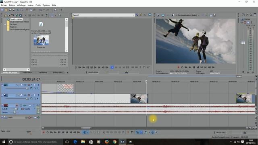Click Pause in the timeline transport bar
Image resolution: width=258 pixels, height=145 pixels.
tap(59, 133)
